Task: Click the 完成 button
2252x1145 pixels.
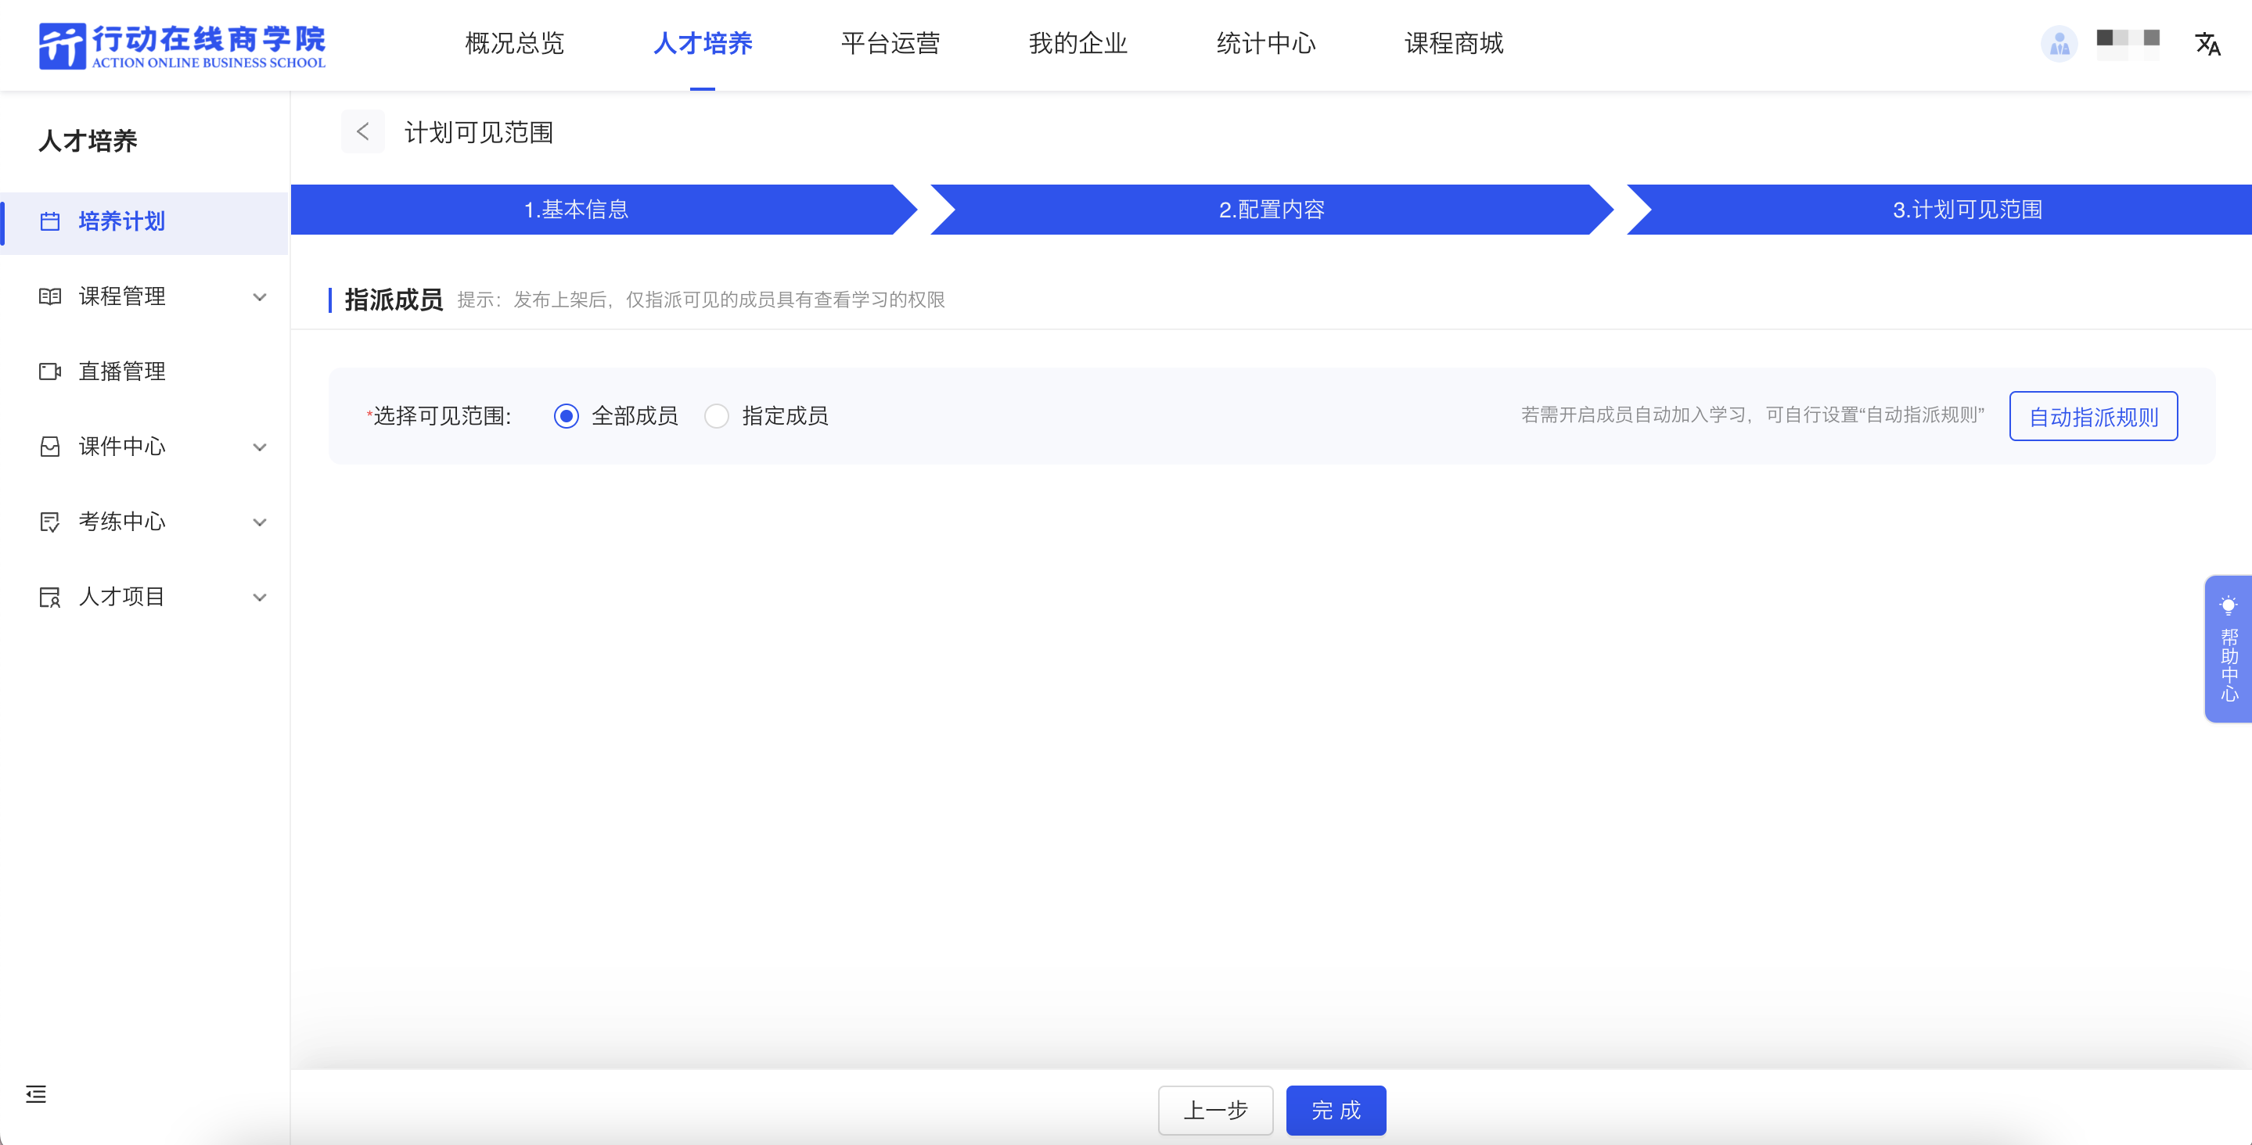Action: tap(1336, 1110)
